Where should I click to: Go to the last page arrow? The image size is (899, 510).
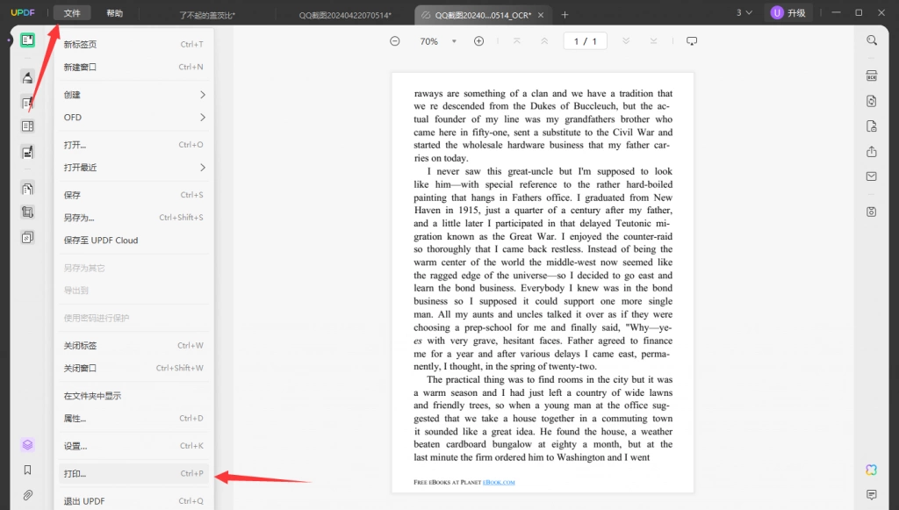click(x=653, y=41)
